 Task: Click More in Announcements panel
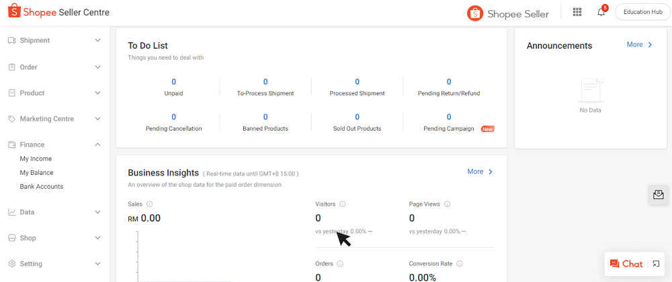tap(639, 45)
